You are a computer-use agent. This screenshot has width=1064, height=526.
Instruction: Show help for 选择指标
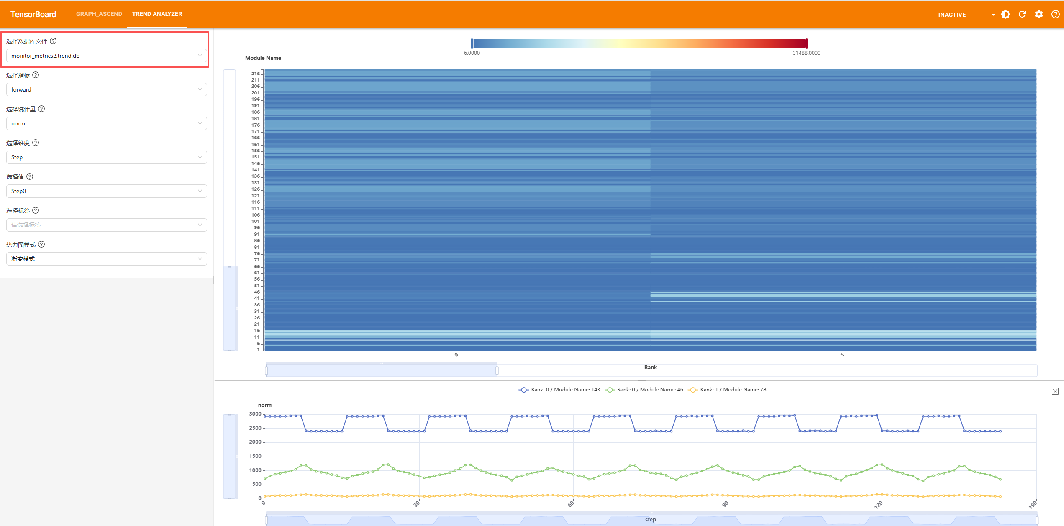tap(36, 75)
